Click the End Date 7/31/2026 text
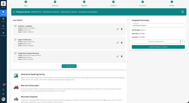This screenshot has width=189, height=103. point(138,37)
